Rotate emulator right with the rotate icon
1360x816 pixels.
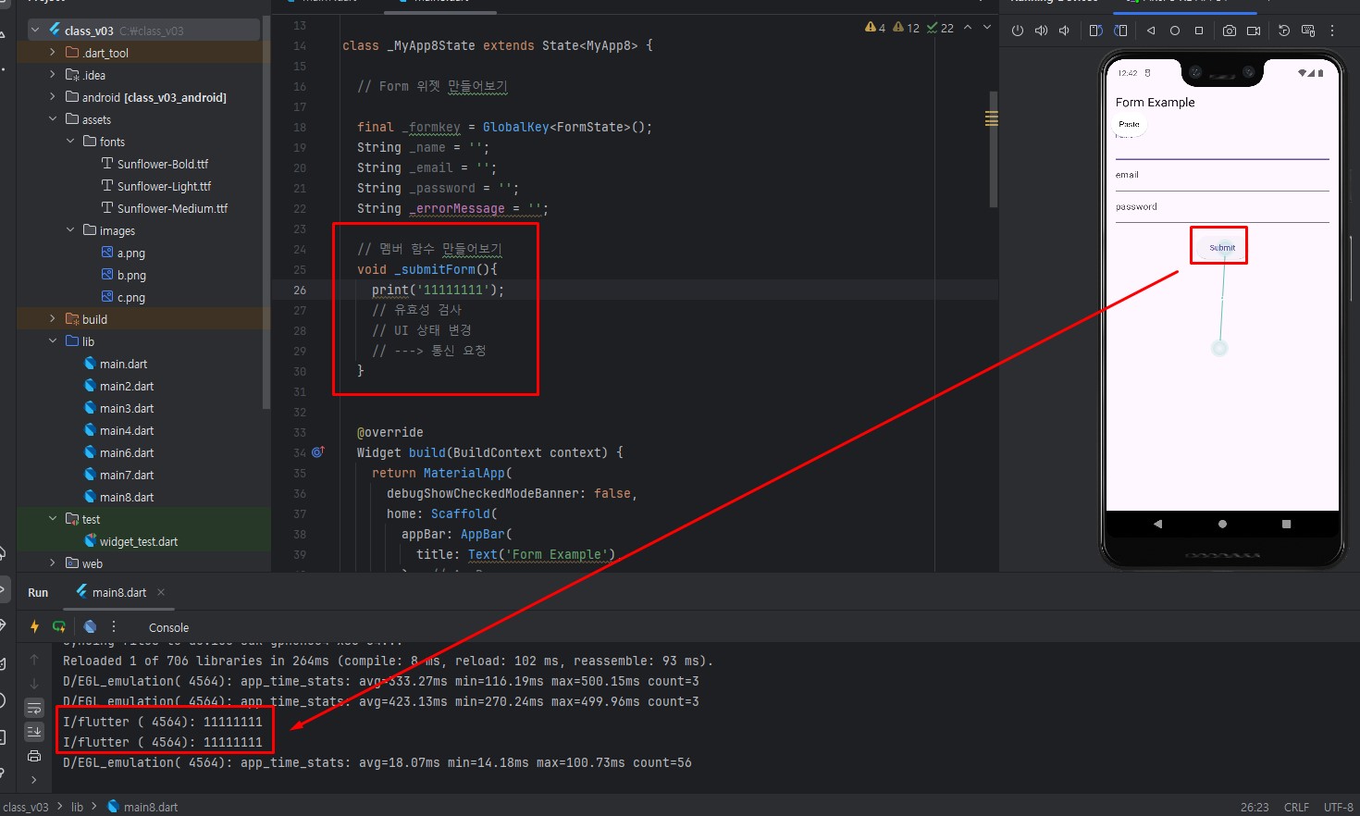1120,31
